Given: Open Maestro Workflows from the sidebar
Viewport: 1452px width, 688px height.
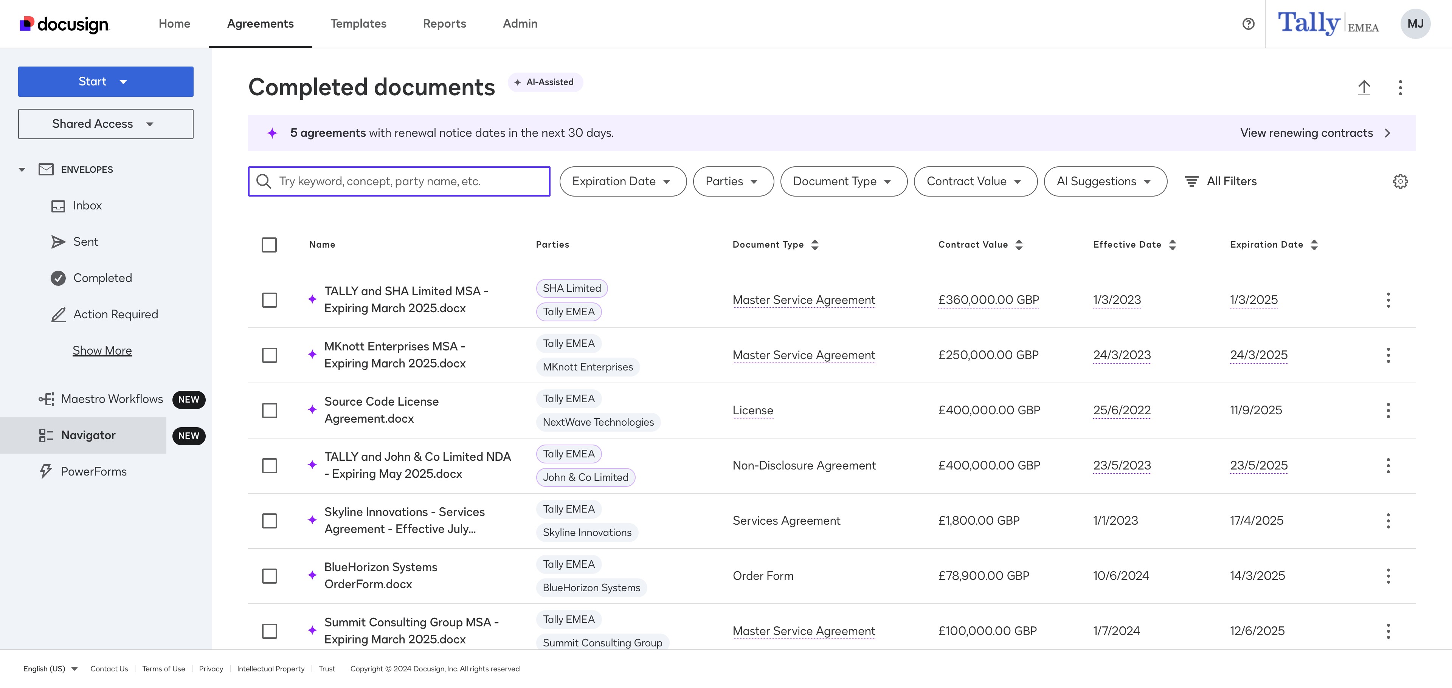Looking at the screenshot, I should pos(112,399).
